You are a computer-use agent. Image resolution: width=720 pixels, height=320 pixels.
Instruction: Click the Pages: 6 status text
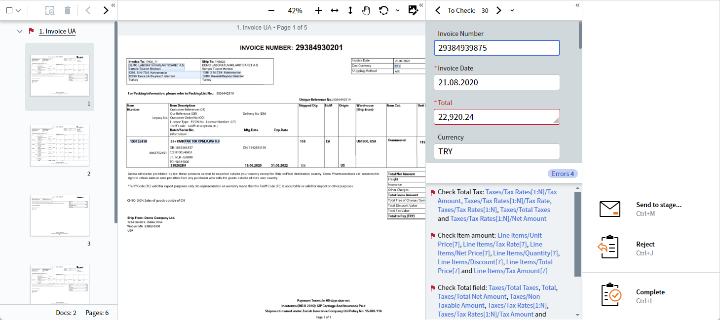coord(97,313)
